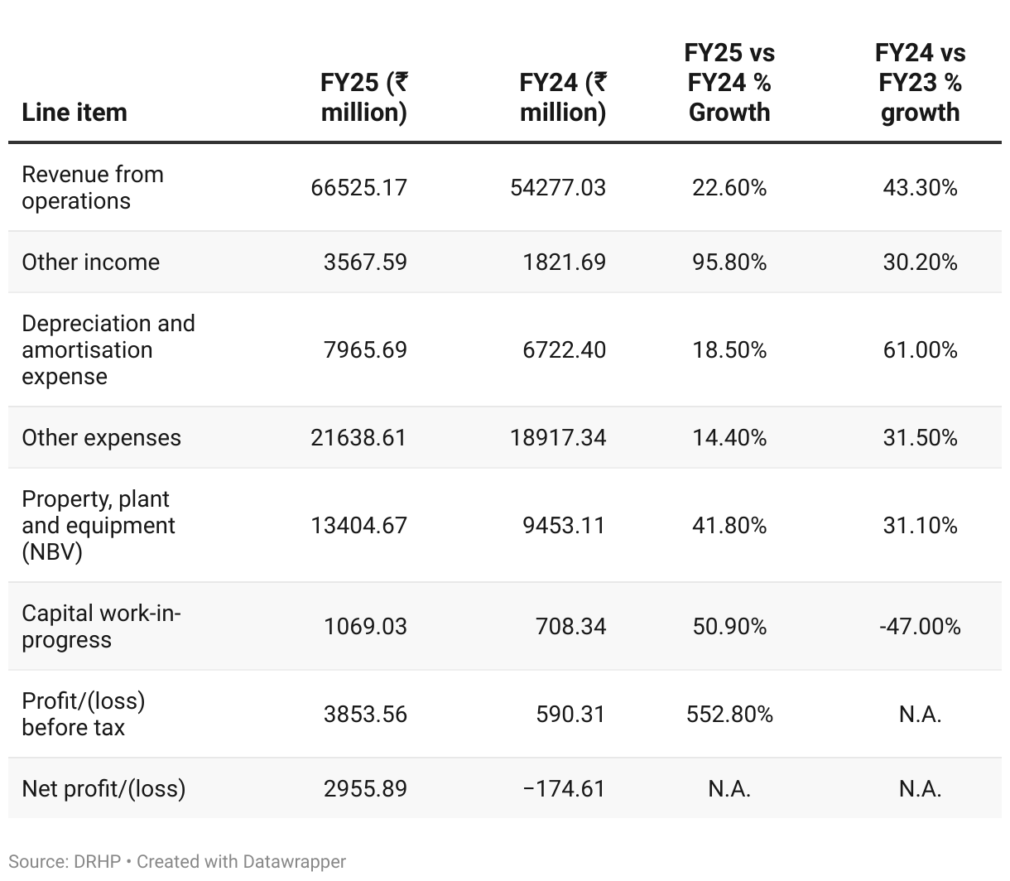Select 'Property, plant and equipment (NBV)' label
Image resolution: width=1010 pixels, height=881 pixels.
pyautogui.click(x=98, y=526)
